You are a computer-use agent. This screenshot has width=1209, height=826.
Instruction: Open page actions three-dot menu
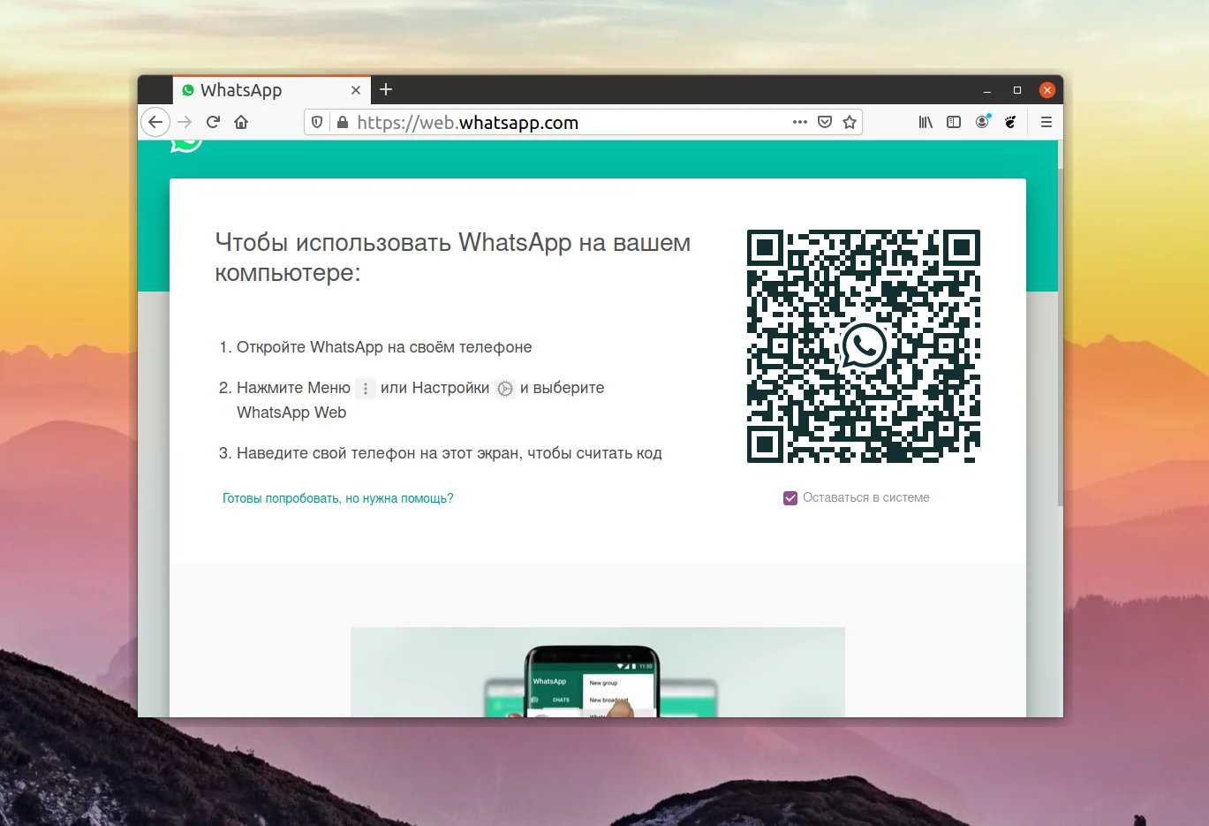[x=800, y=122]
